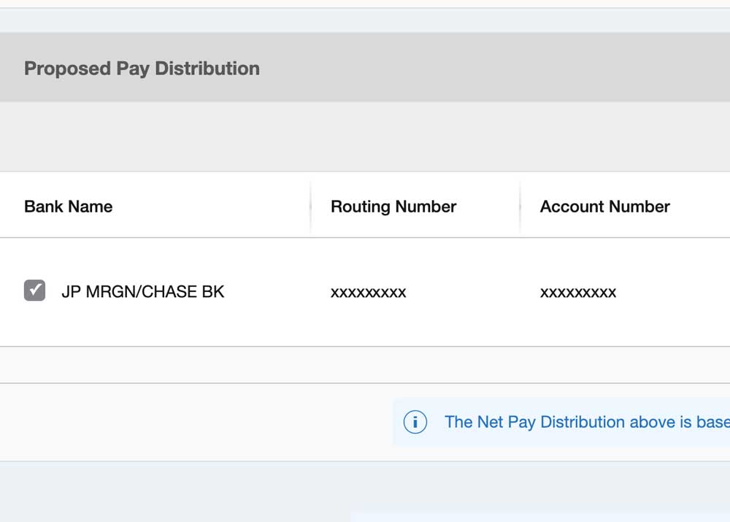Select the Bank Name column header
Viewport: 730px width, 522px height.
[x=68, y=207]
